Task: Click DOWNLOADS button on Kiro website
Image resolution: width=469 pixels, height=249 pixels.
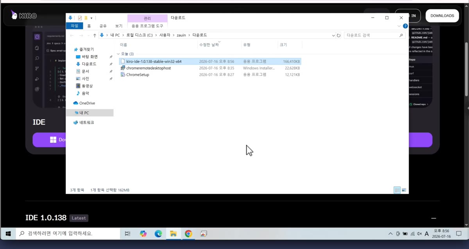Action: pyautogui.click(x=442, y=16)
